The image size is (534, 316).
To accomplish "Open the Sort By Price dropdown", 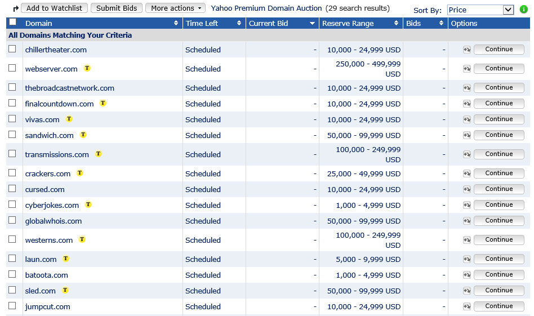I will click(480, 10).
